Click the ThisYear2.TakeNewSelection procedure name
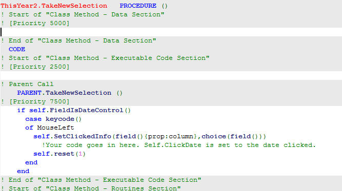 [x=54, y=6]
